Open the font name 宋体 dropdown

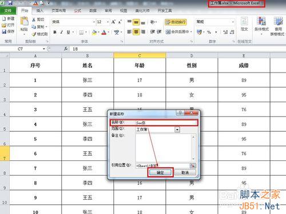pyautogui.click(x=94, y=22)
